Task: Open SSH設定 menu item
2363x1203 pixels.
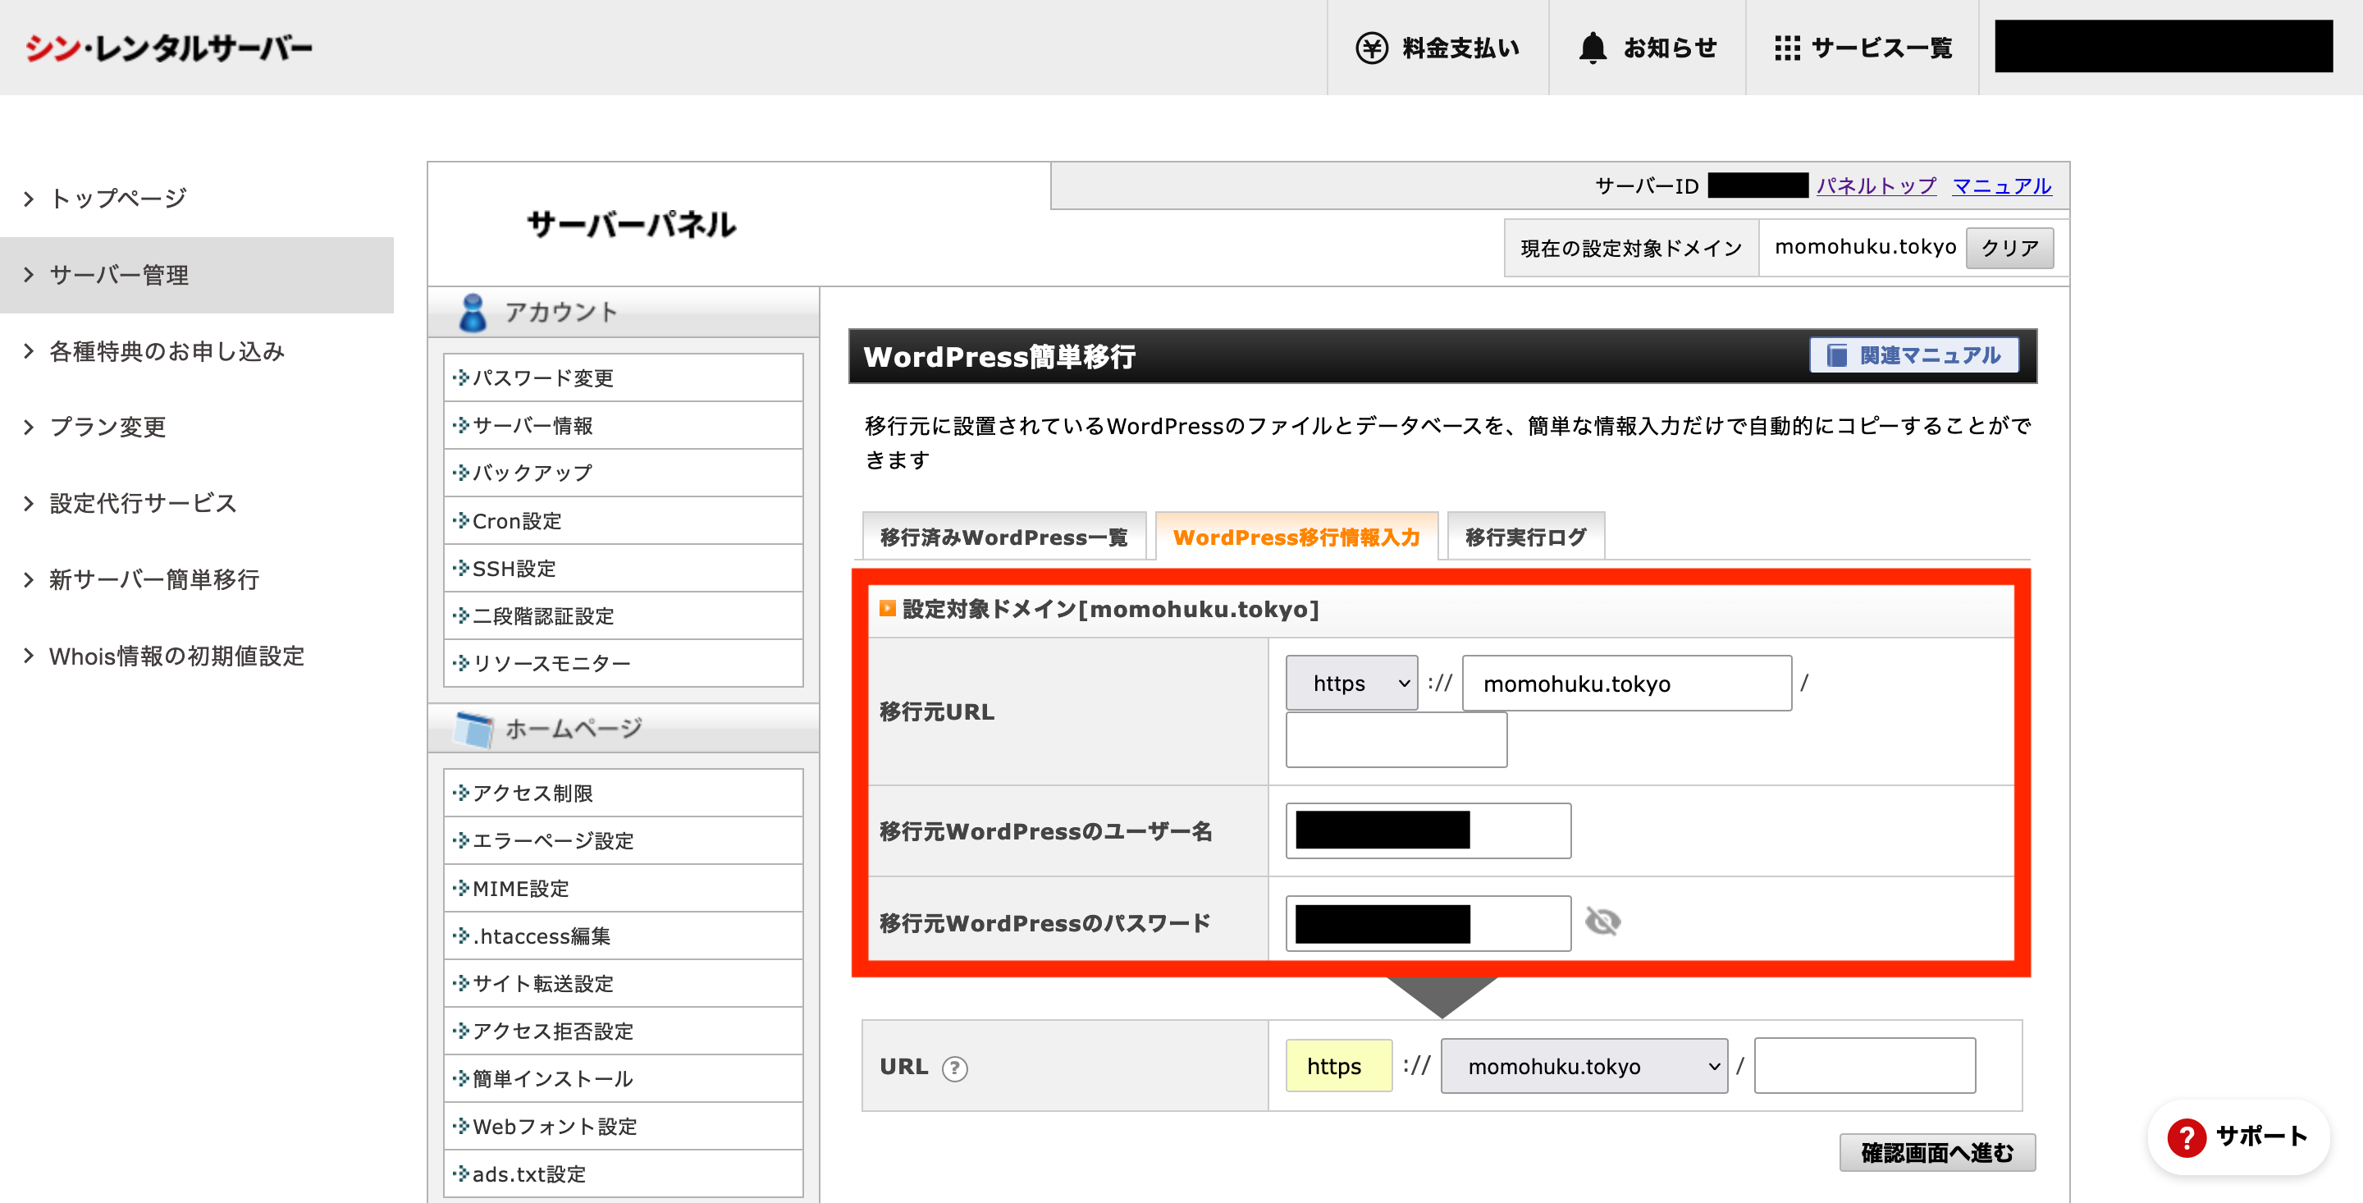Action: coord(623,568)
